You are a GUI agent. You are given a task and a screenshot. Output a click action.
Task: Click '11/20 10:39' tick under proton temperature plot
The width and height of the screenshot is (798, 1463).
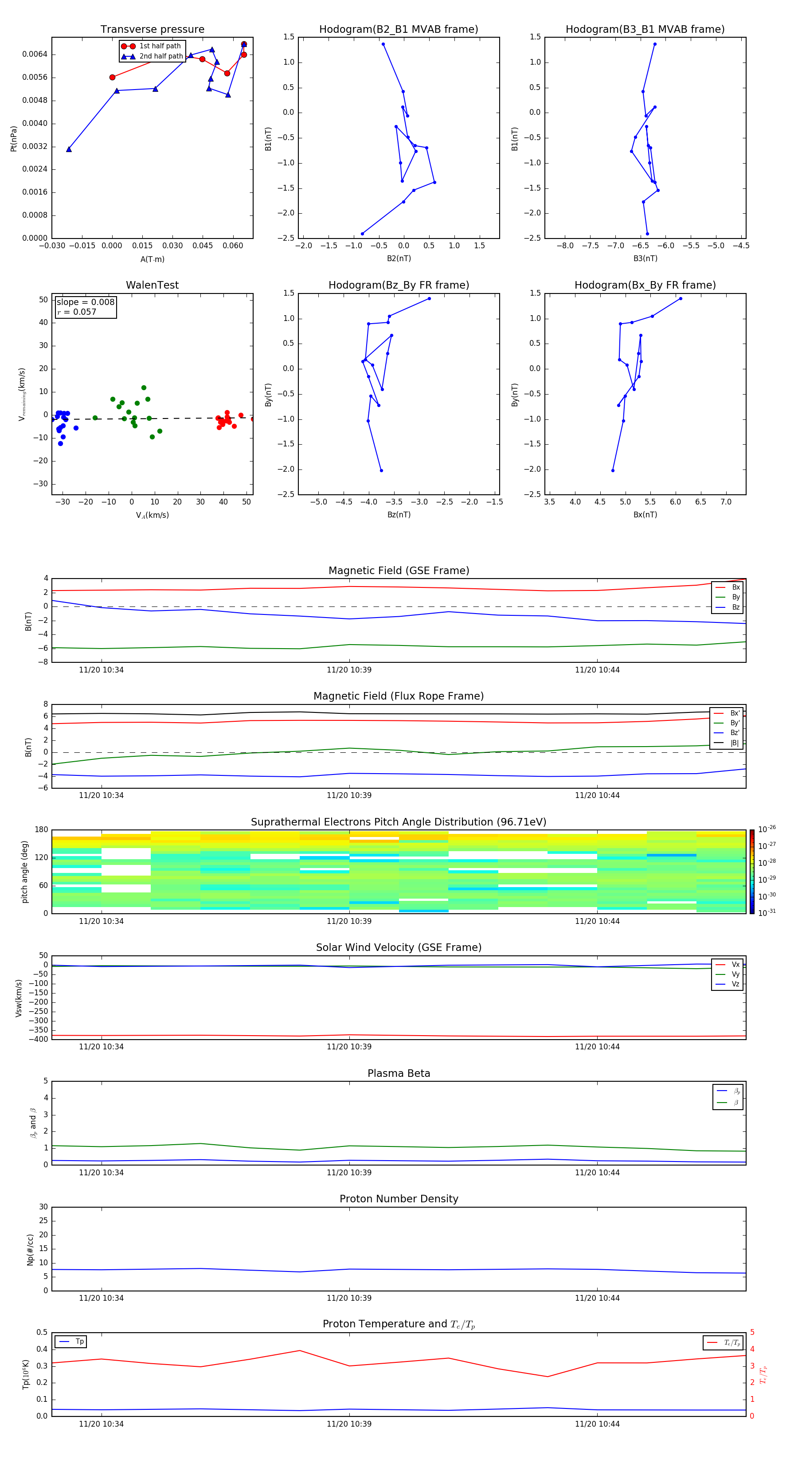[349, 1424]
